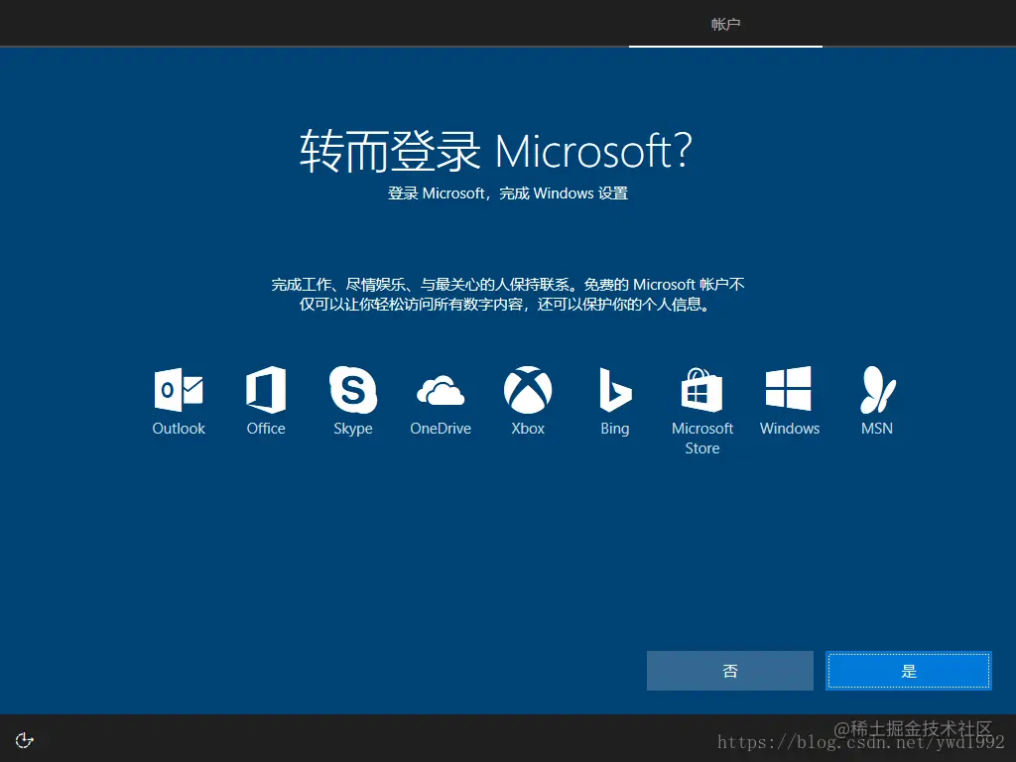Click the 否 (No) button

[x=729, y=671]
